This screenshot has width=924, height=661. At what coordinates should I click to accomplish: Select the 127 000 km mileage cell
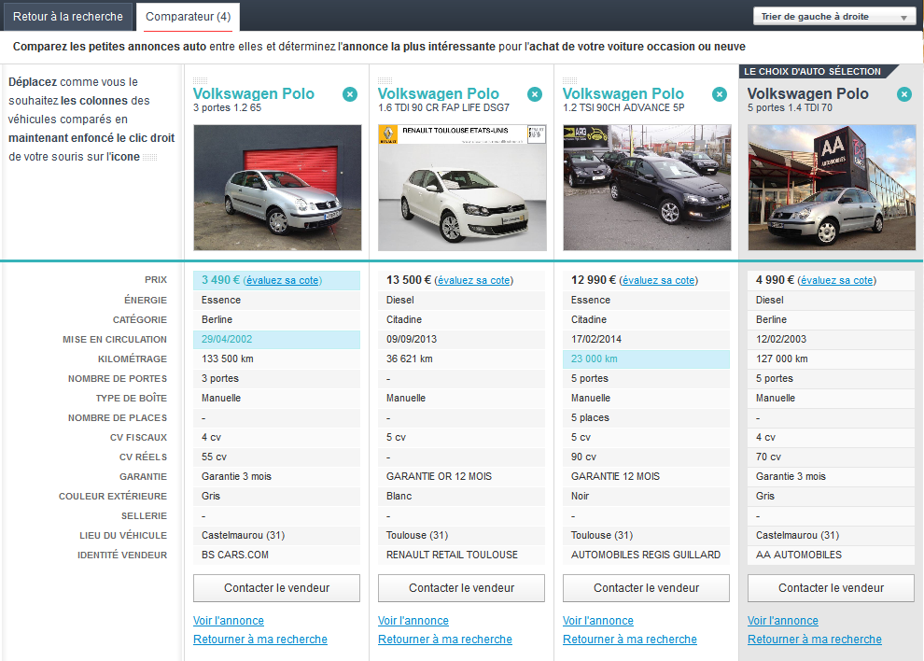pyautogui.click(x=831, y=359)
